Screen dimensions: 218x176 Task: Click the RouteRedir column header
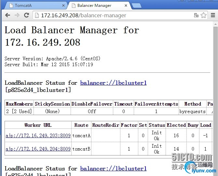106,125
